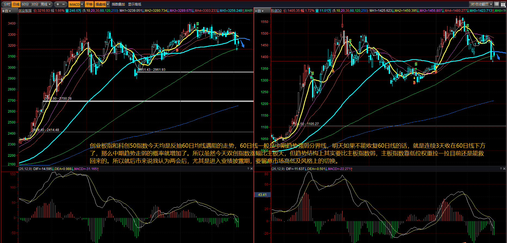
Task: Toggle the 平移 pan mode button
Action: point(89,4)
